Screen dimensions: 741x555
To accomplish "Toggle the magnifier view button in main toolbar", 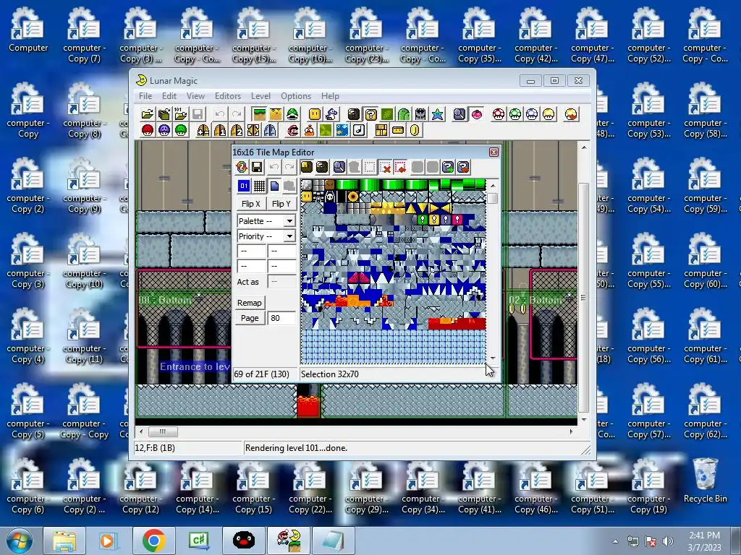I will 460,114.
